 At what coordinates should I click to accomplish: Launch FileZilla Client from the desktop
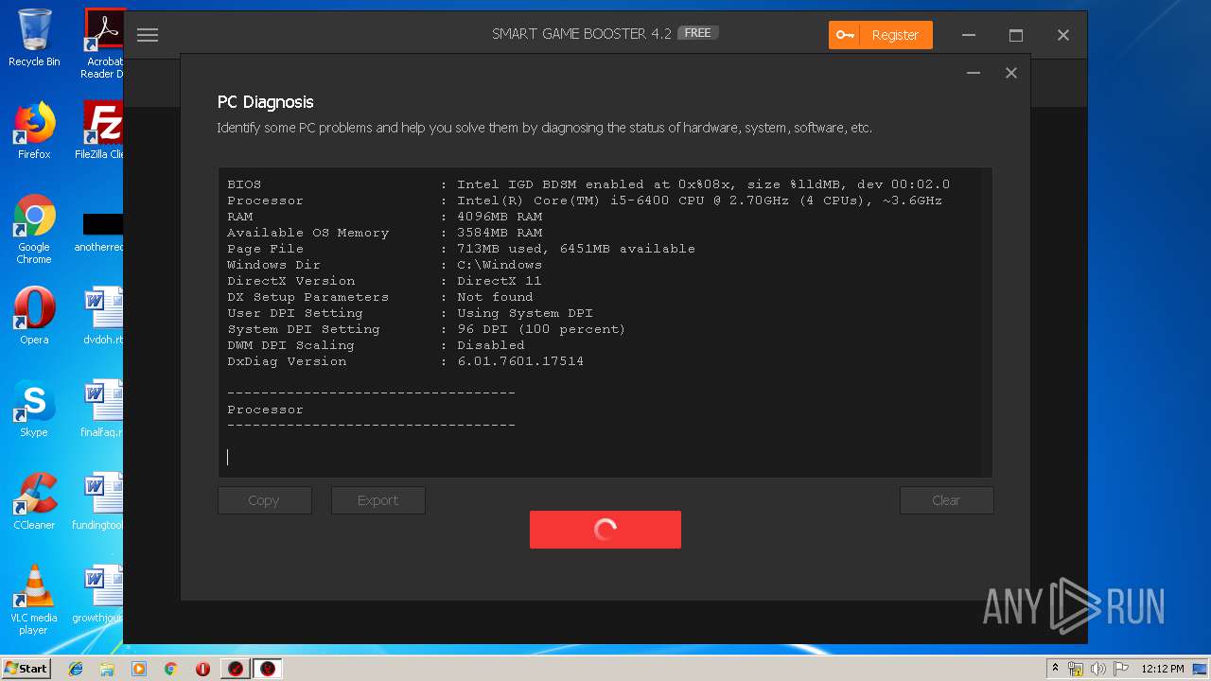pyautogui.click(x=102, y=131)
